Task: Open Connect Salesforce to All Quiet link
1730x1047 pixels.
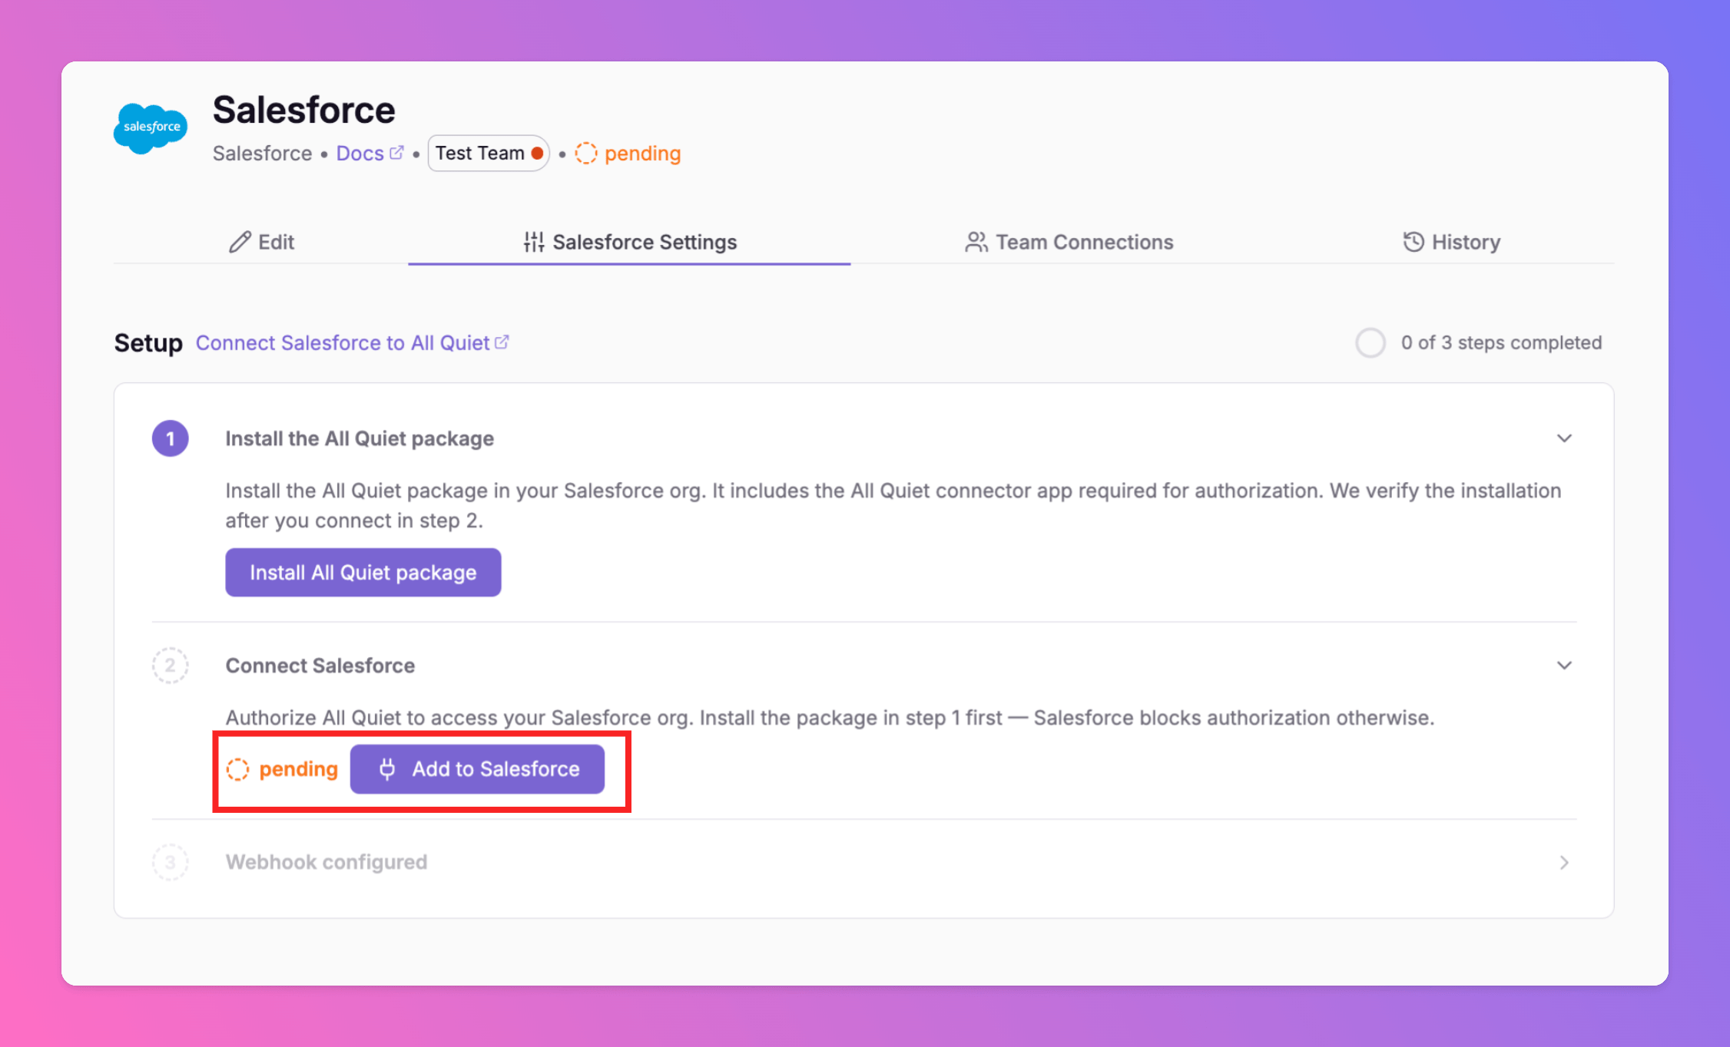Action: click(352, 343)
